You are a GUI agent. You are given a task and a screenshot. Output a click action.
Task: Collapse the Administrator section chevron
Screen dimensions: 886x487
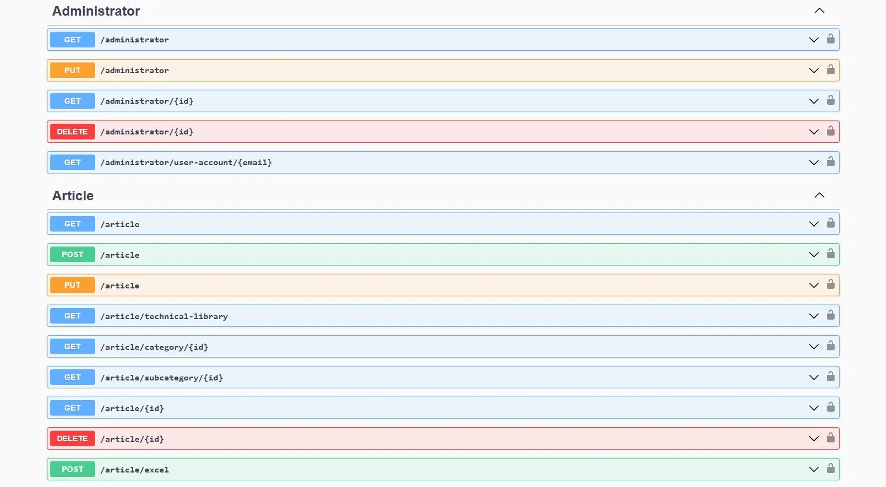819,11
